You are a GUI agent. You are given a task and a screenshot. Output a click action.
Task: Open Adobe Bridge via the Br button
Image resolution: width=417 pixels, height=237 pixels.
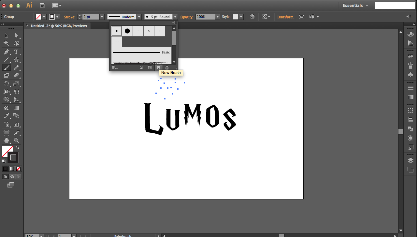[42, 6]
